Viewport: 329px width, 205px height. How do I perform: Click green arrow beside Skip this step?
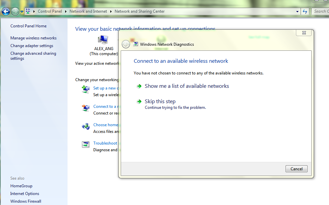pyautogui.click(x=139, y=101)
